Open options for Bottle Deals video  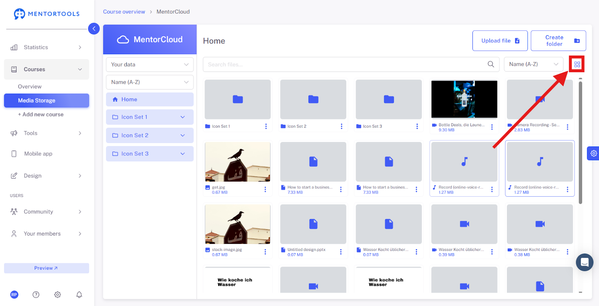pos(492,127)
